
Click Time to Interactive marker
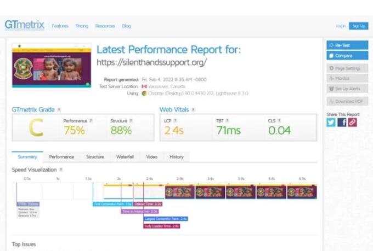140,212
